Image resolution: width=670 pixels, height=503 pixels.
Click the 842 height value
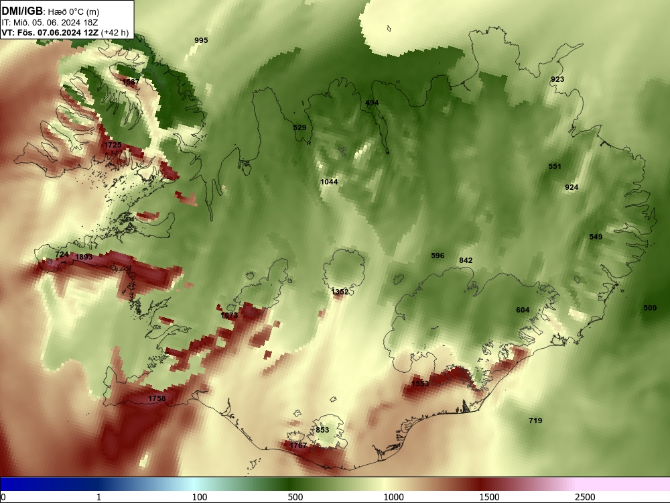(x=466, y=260)
